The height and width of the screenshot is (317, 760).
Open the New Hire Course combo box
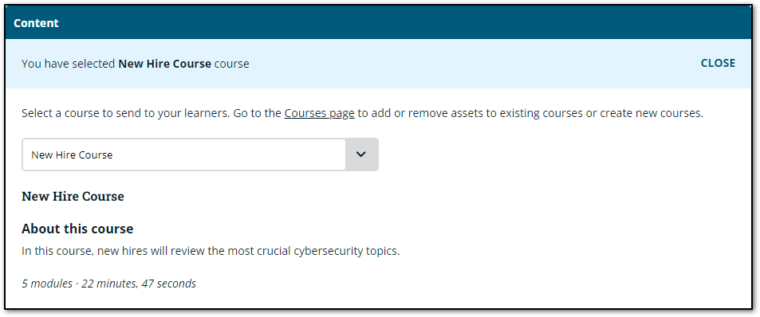200,155
